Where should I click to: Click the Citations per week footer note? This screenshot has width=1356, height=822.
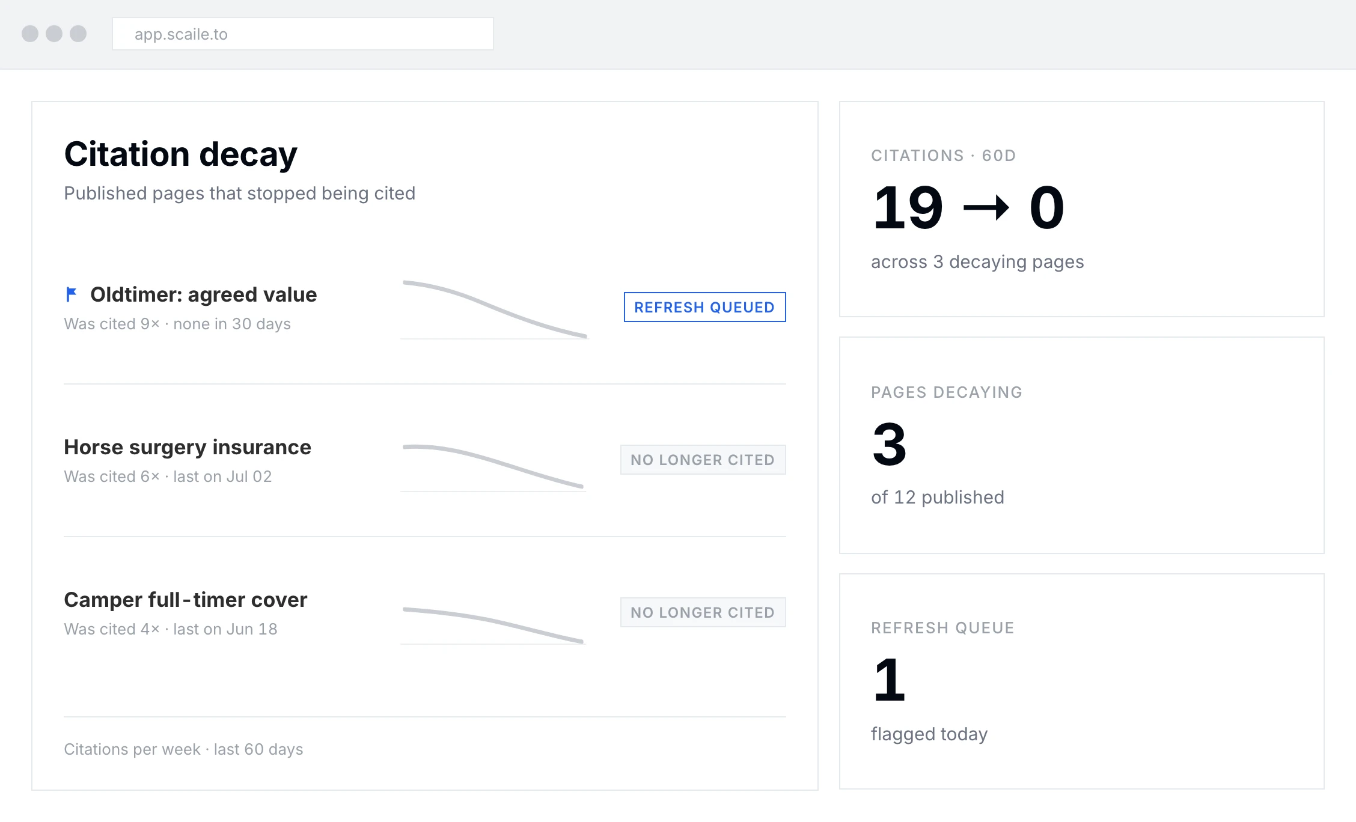pyautogui.click(x=183, y=749)
